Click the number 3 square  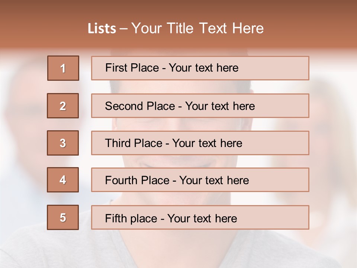click(63, 143)
